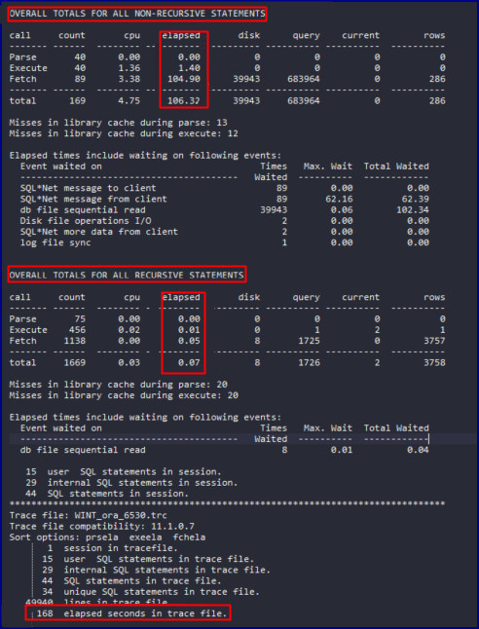Viewport: 479px width, 629px height.
Task: Click the SQL*Net message to client event
Action: [x=89, y=188]
